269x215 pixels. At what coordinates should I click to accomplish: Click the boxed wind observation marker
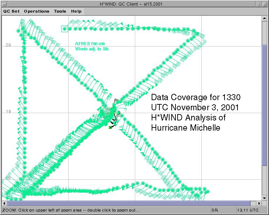[64, 29]
